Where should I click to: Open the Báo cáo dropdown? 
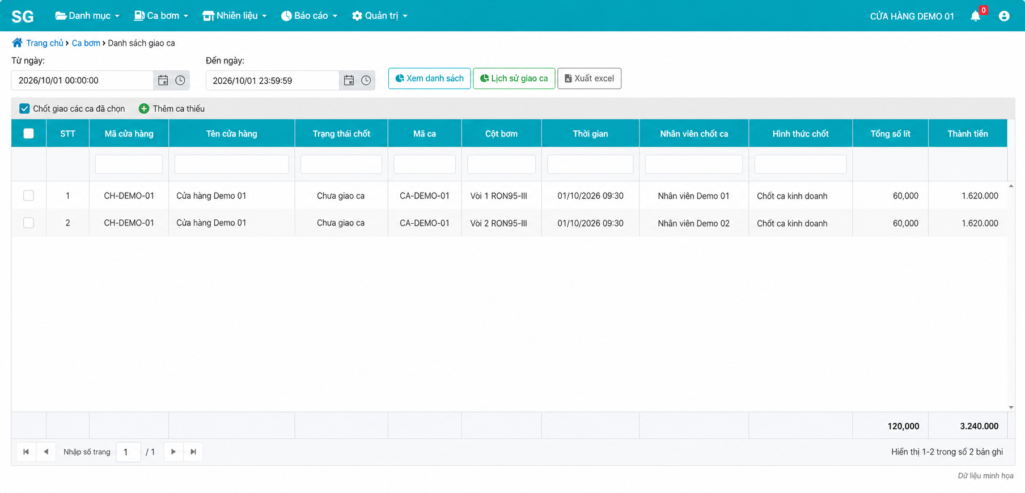(310, 16)
